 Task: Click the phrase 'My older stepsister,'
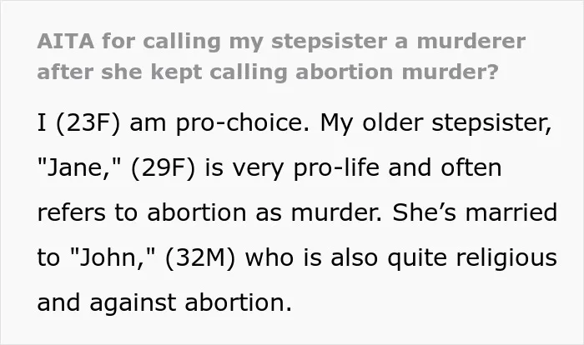point(435,124)
